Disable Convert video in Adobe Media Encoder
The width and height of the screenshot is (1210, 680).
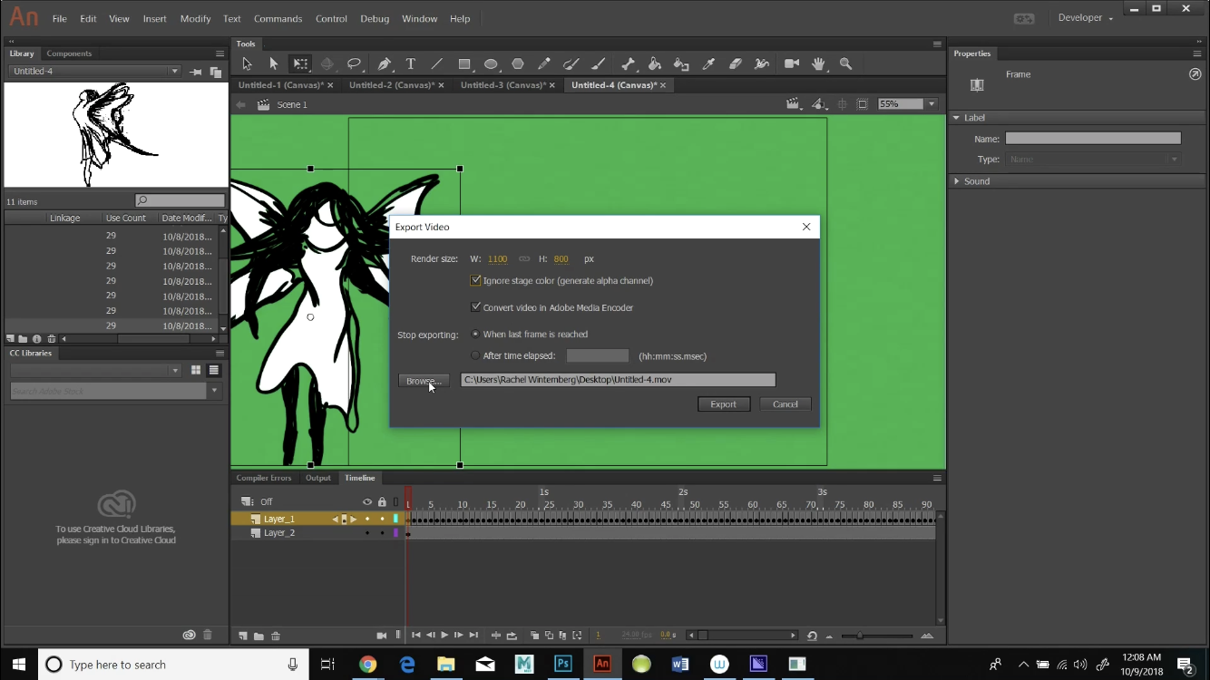coord(475,307)
